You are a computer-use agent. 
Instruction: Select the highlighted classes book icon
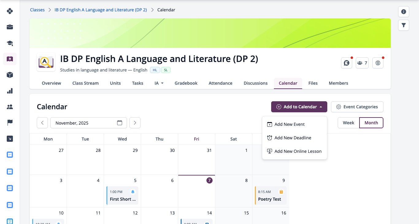click(x=10, y=59)
